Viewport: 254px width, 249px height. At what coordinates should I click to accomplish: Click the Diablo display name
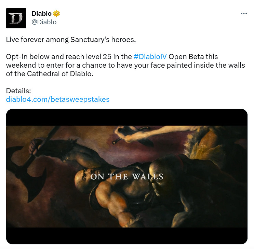(42, 14)
